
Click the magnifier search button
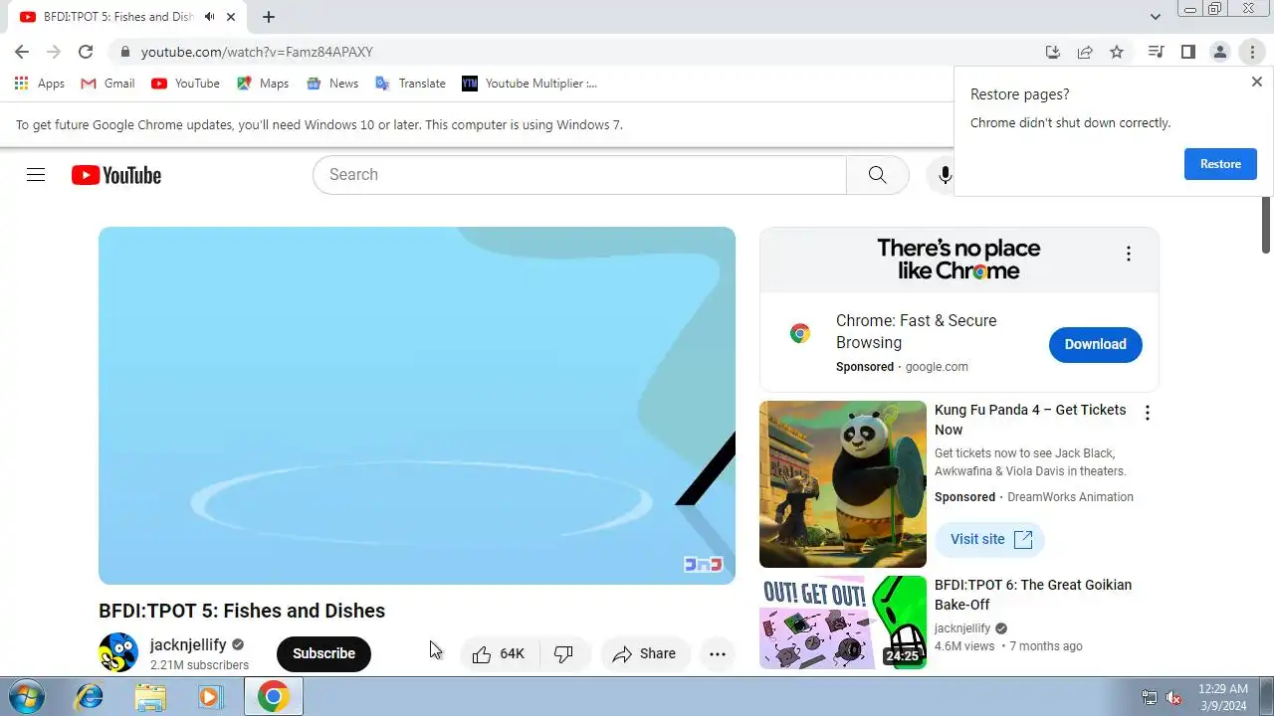point(877,175)
